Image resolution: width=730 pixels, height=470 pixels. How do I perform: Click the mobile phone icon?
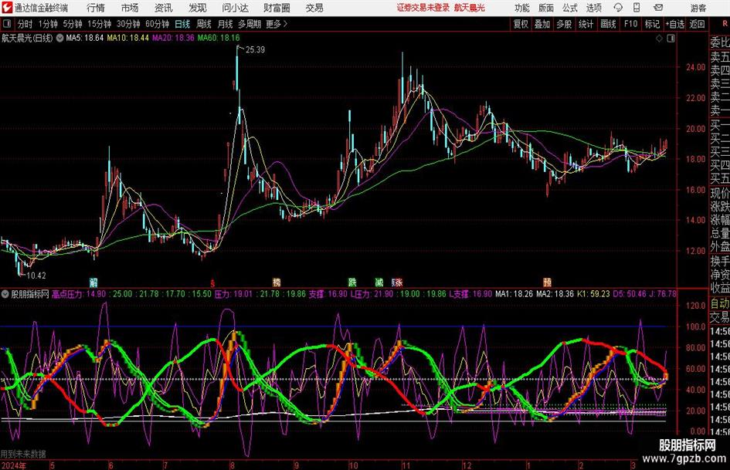coord(637,8)
